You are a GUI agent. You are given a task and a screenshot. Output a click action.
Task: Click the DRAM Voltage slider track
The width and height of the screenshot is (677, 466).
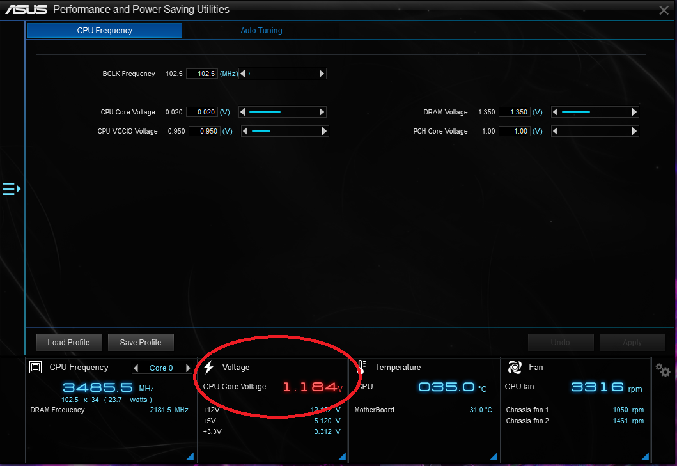click(595, 113)
